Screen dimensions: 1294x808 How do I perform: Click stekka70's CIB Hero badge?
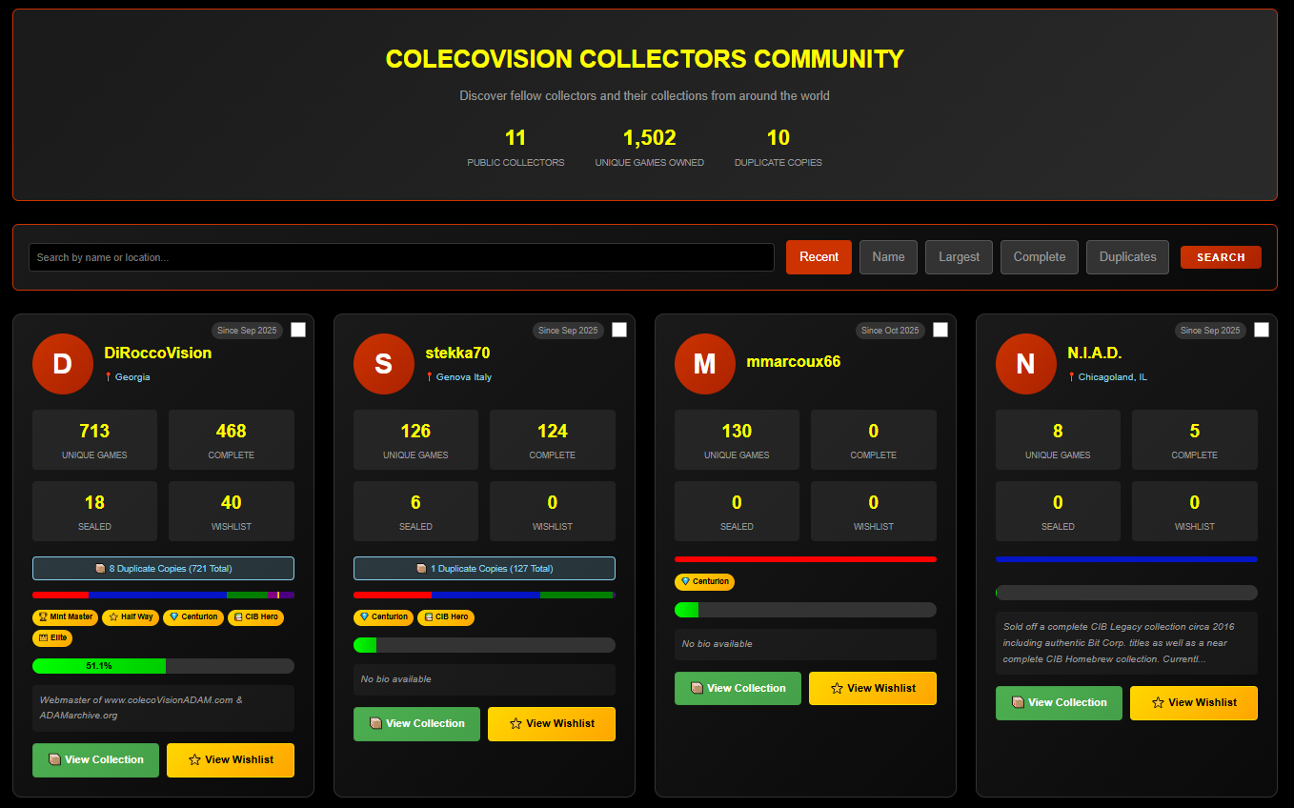tap(445, 617)
